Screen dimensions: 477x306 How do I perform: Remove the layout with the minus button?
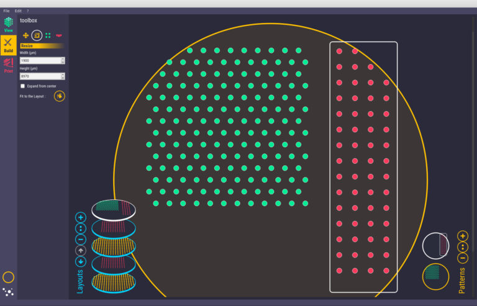(x=81, y=240)
